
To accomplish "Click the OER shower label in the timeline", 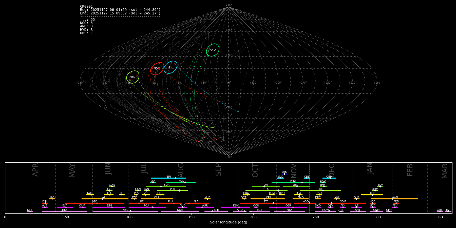I will (288, 206).
